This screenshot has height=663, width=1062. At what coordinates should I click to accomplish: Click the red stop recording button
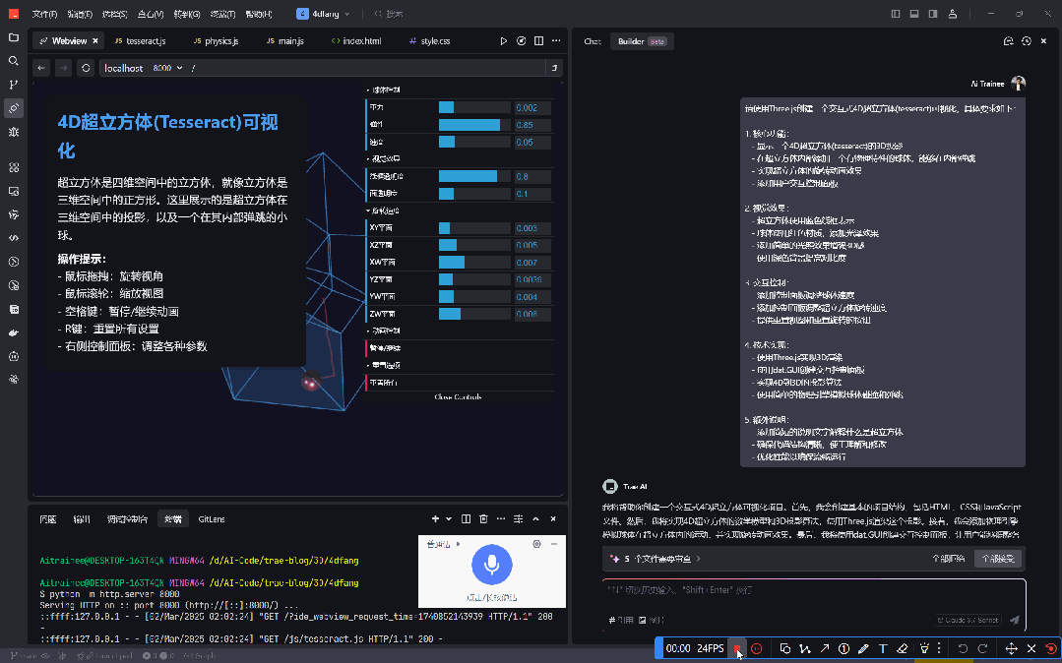(738, 649)
